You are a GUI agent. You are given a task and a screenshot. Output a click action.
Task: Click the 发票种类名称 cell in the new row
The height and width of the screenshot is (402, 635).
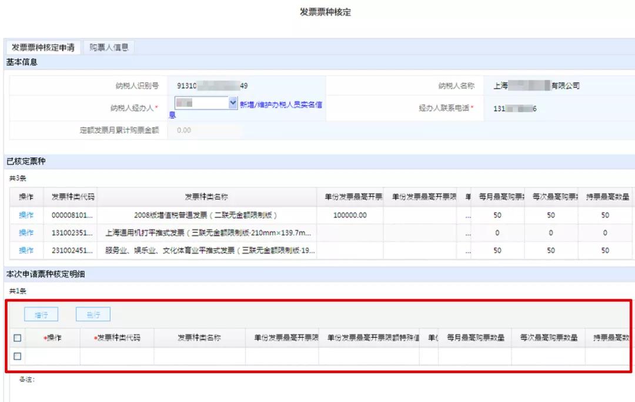[x=197, y=357]
